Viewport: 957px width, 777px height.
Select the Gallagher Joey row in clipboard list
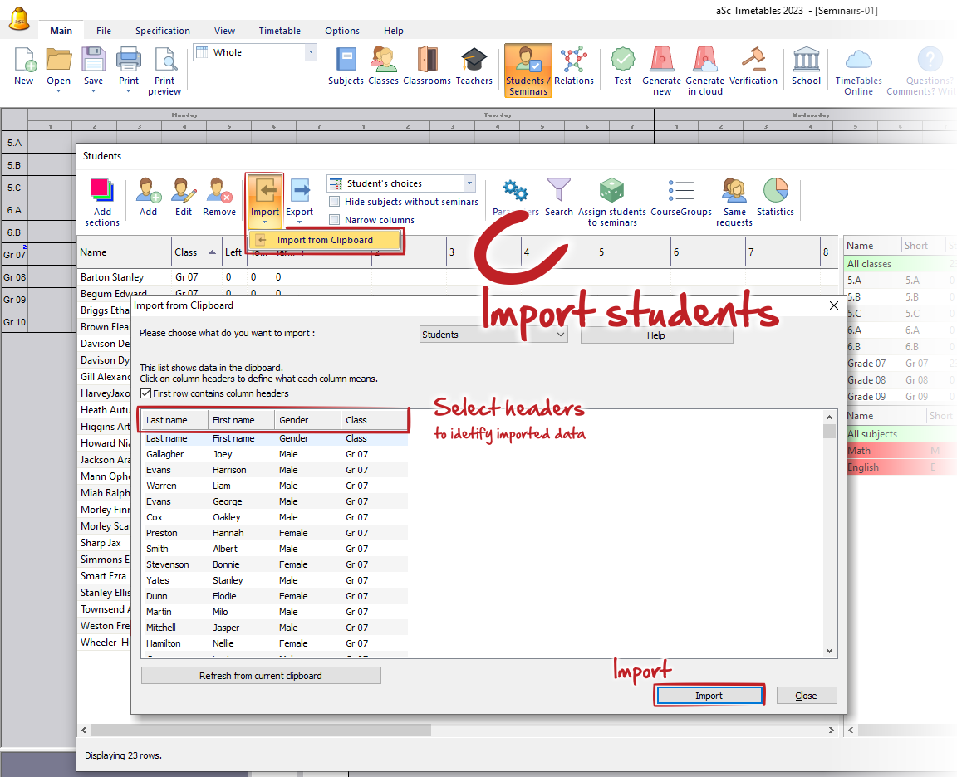pos(275,454)
